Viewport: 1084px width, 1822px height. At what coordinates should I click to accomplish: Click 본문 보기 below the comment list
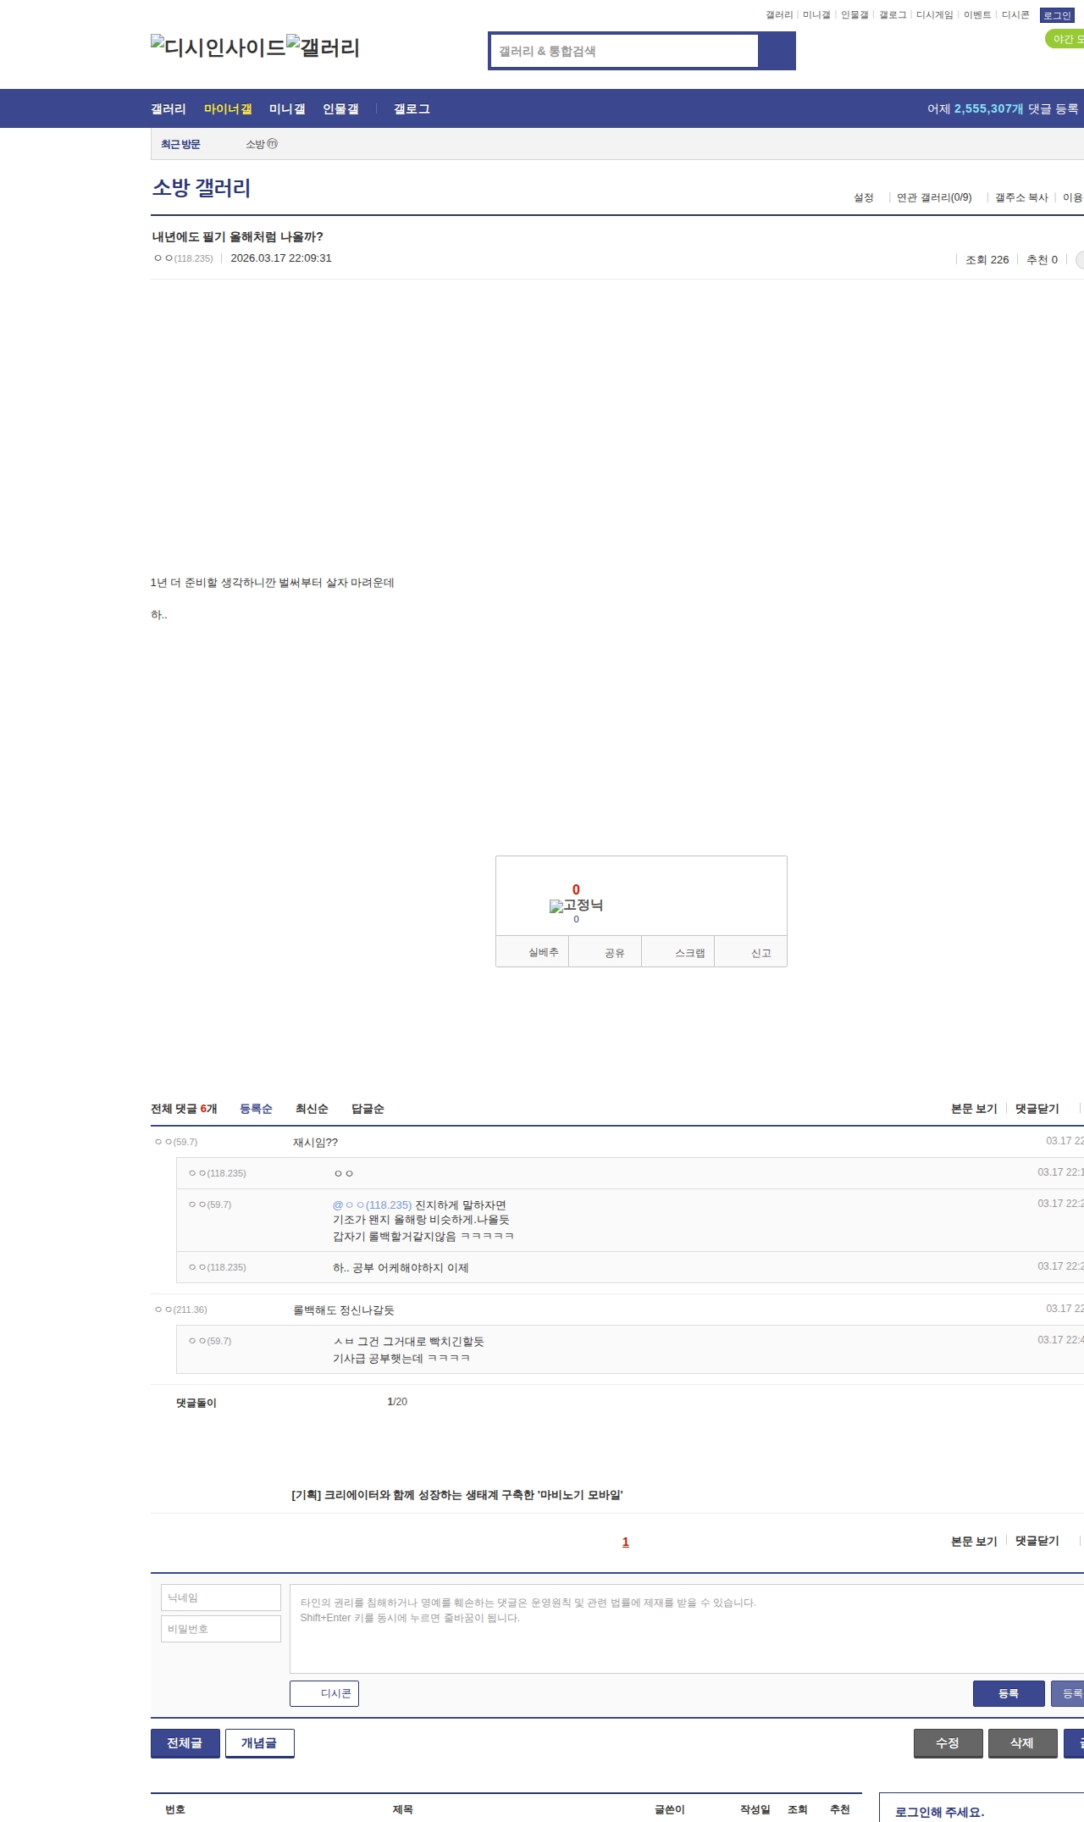(x=974, y=1541)
